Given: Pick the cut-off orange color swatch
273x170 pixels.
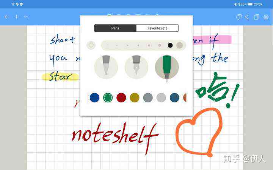Looking at the screenshot, I should [x=185, y=97].
